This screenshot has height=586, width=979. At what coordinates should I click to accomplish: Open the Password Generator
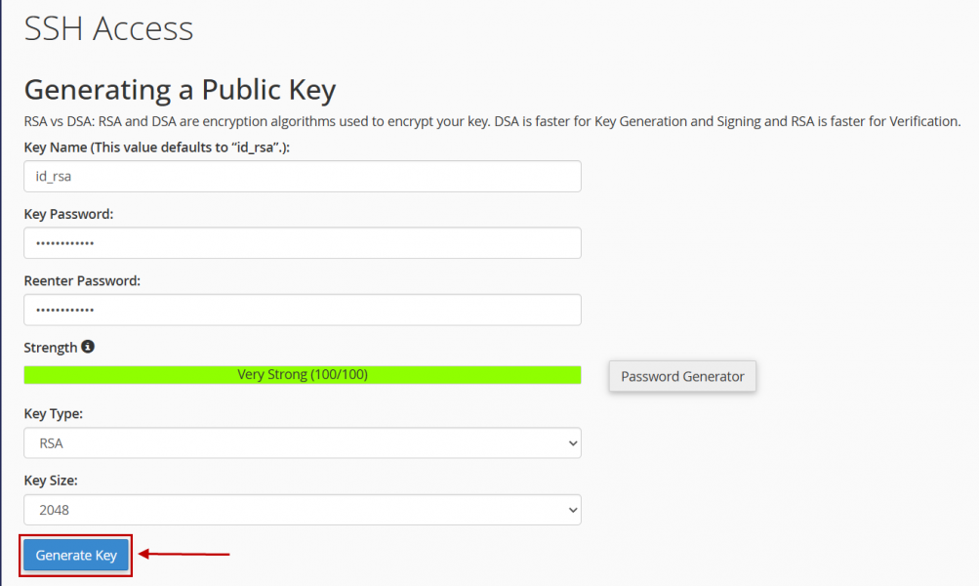tap(682, 376)
